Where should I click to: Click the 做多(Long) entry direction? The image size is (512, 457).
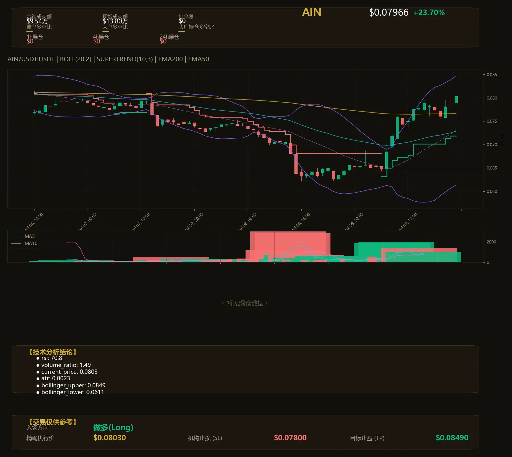[x=113, y=427]
